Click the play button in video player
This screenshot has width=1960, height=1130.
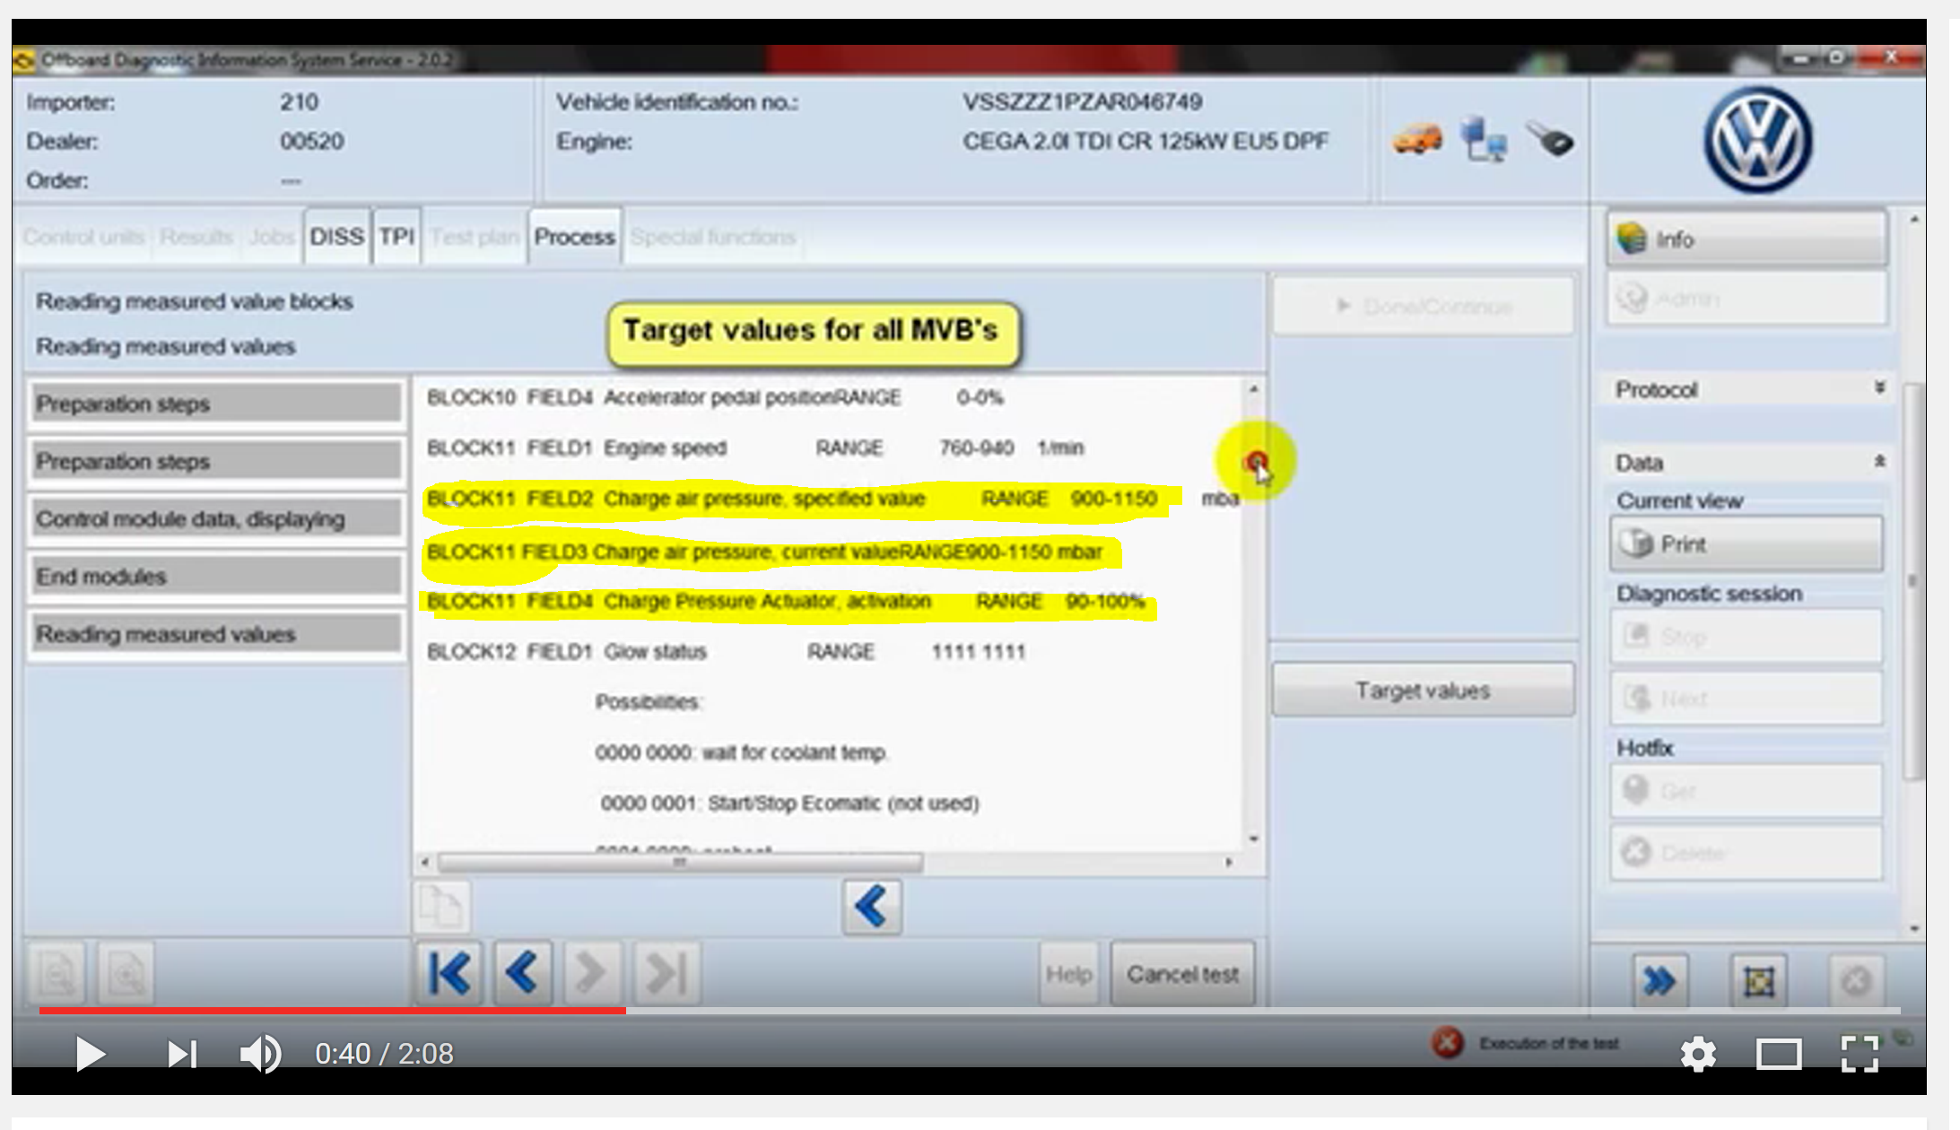coord(90,1054)
